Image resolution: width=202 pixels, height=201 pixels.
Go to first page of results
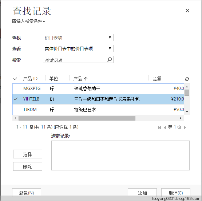click(x=159, y=127)
